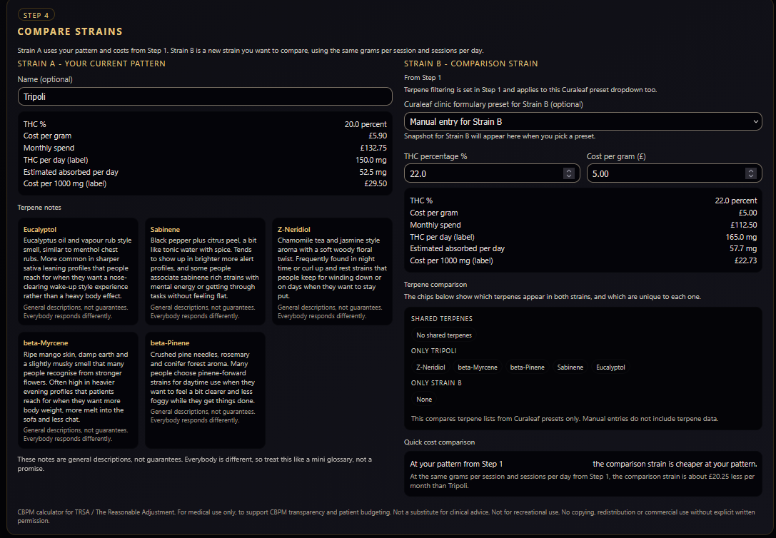The image size is (776, 538).
Task: Click 'the comparison strain is cheaper' result text
Action: tap(675, 464)
